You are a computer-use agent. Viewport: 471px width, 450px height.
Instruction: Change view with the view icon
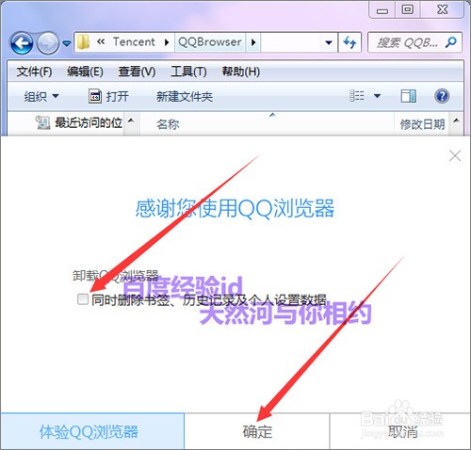pos(357,96)
